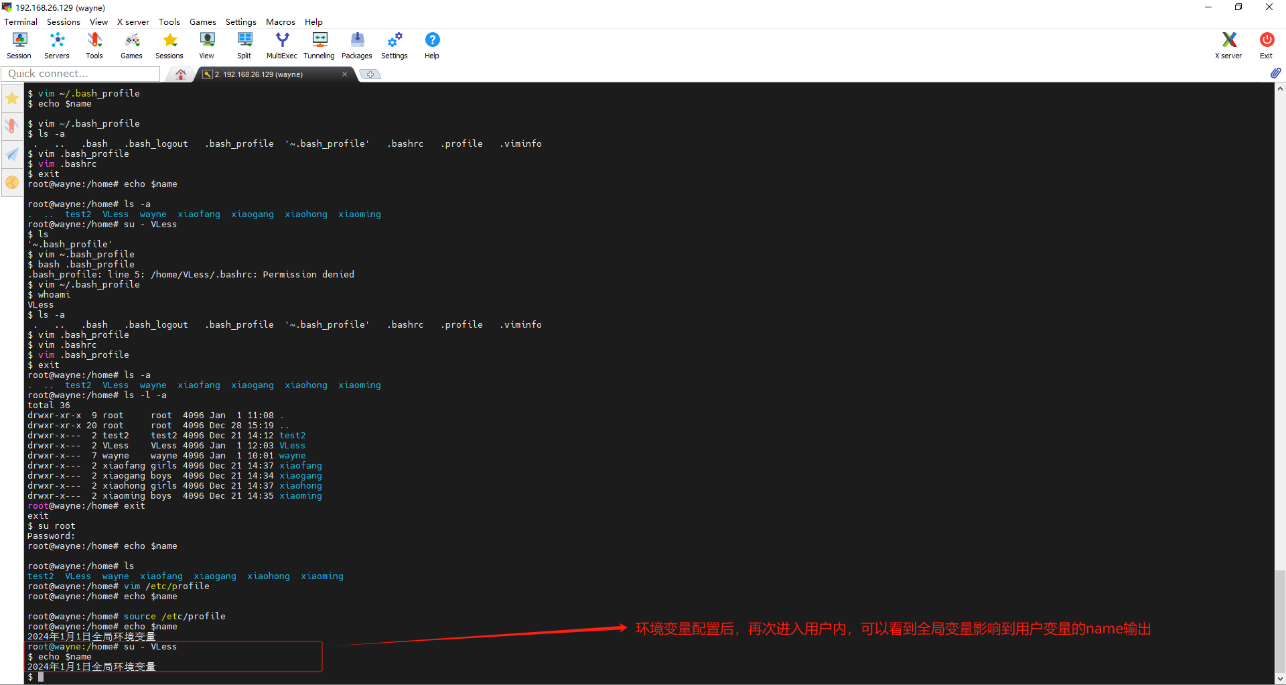
Task: Click the terminal vertical scrollbar thumb
Action: [x=1280, y=620]
